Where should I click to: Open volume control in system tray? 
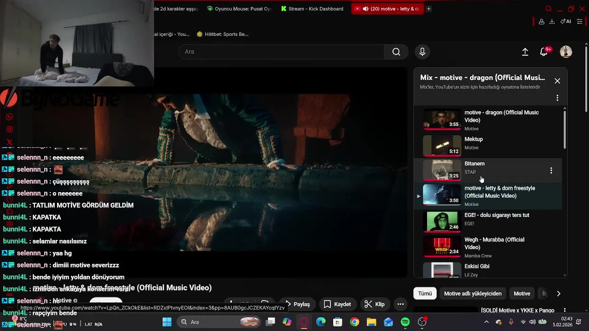(x=532, y=322)
